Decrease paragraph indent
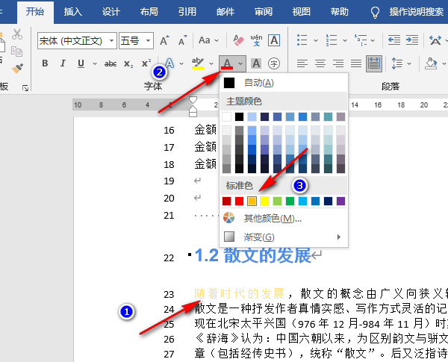Image resolution: width=448 pixels, height=362 pixels. [394, 40]
